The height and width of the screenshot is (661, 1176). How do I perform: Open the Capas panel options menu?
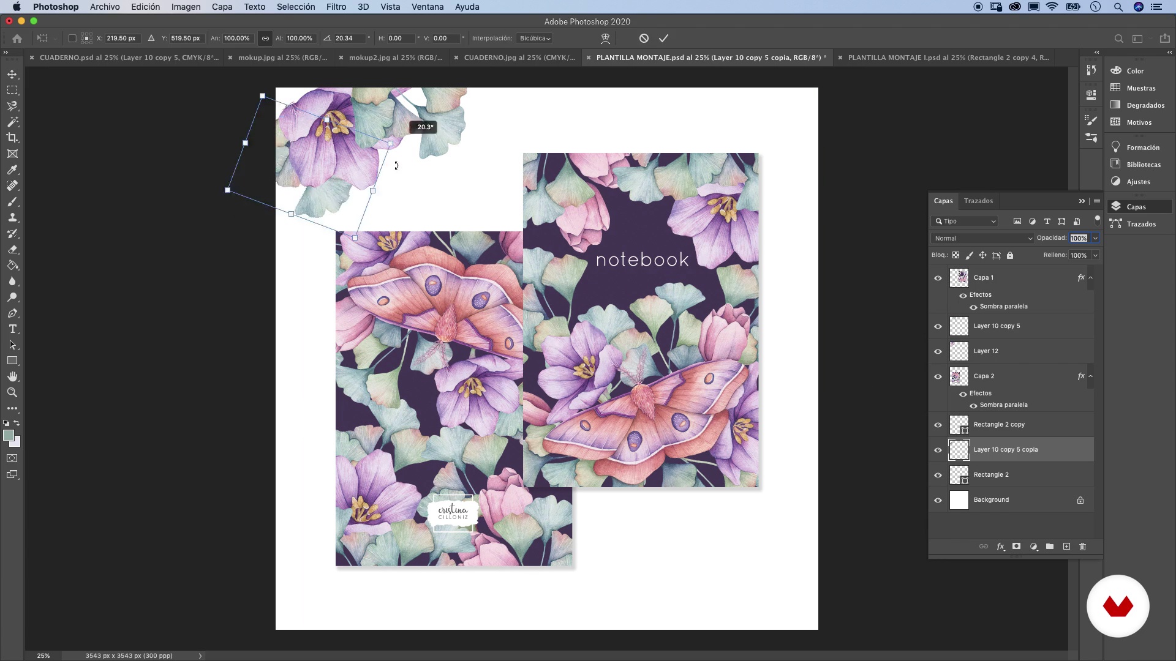coord(1097,201)
